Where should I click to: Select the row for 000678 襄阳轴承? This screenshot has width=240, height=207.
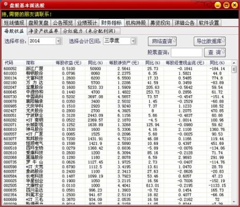click(117, 101)
